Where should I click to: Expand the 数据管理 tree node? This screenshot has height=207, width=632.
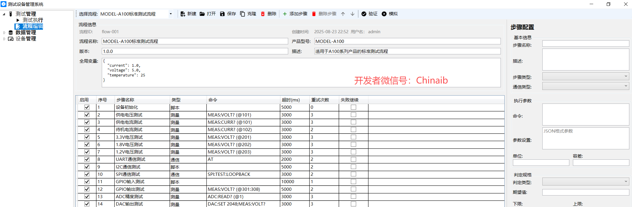point(4,32)
